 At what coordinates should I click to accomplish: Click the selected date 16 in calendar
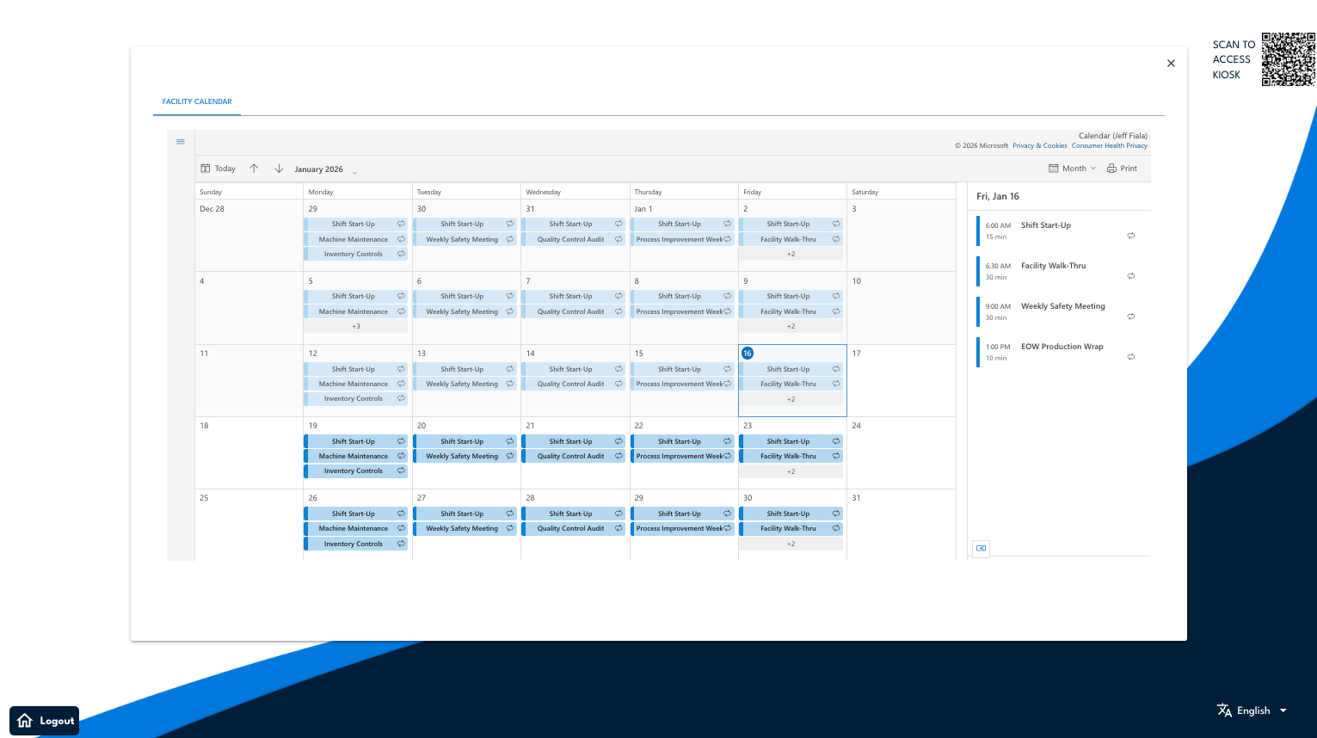click(x=748, y=353)
